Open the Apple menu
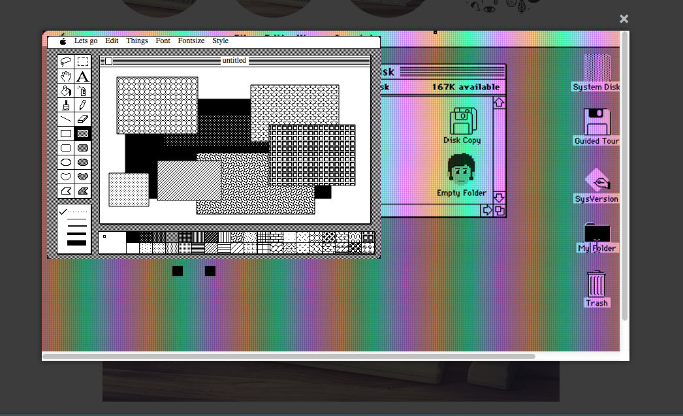Viewport: 683px width, 416px height. (63, 41)
